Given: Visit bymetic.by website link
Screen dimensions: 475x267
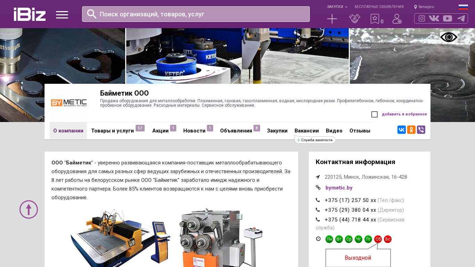Looking at the screenshot, I should point(339,188).
